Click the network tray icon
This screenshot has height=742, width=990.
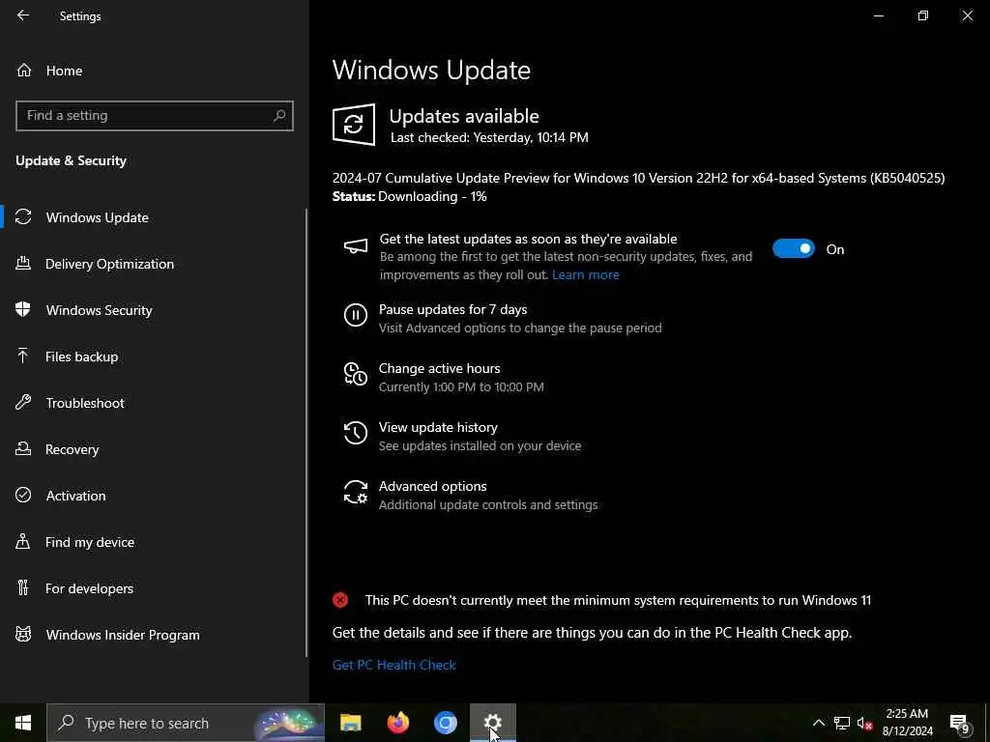point(842,723)
